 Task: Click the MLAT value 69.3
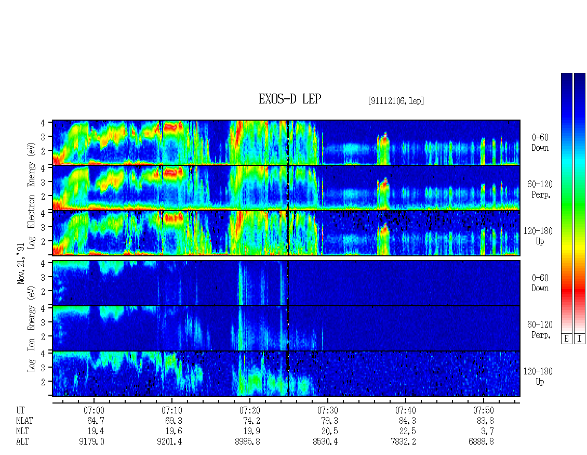(x=174, y=421)
